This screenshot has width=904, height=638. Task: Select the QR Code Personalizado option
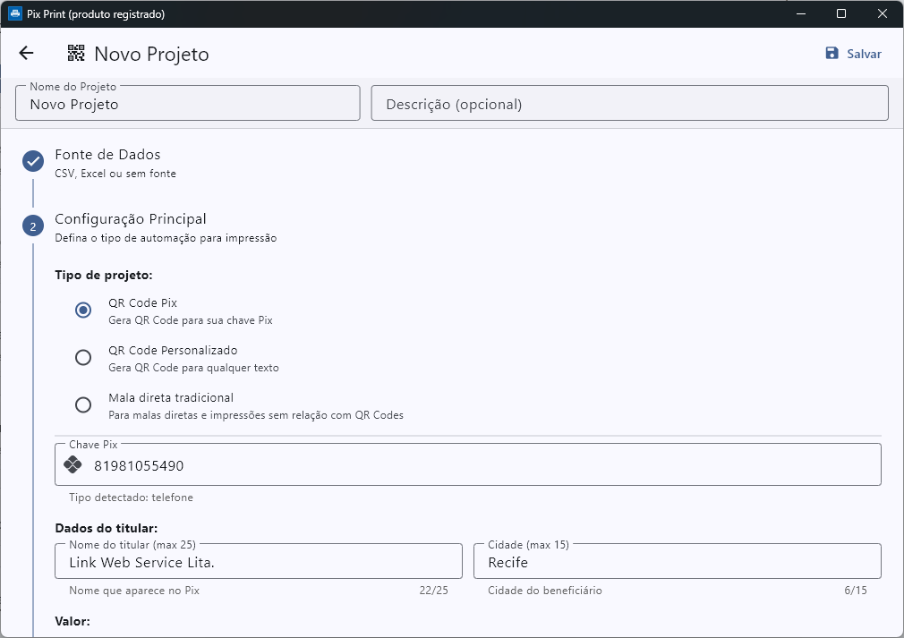click(x=83, y=358)
